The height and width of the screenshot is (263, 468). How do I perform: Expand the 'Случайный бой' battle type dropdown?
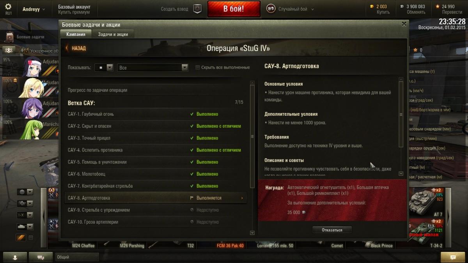(312, 9)
